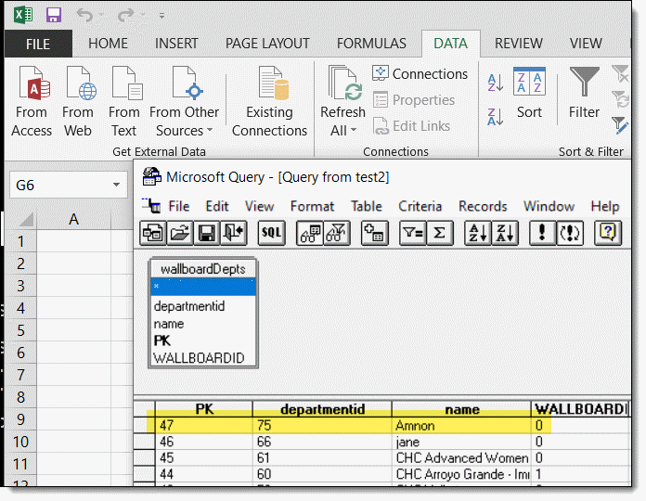Image resolution: width=646 pixels, height=501 pixels.
Task: Click the View SQL toolbar button
Action: click(x=271, y=233)
